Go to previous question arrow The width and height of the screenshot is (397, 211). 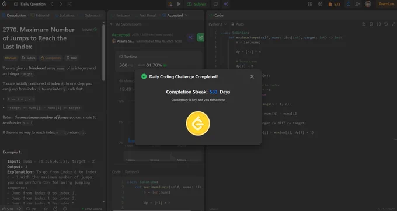pos(51,4)
